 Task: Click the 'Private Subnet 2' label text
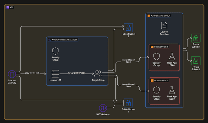tap(196, 68)
